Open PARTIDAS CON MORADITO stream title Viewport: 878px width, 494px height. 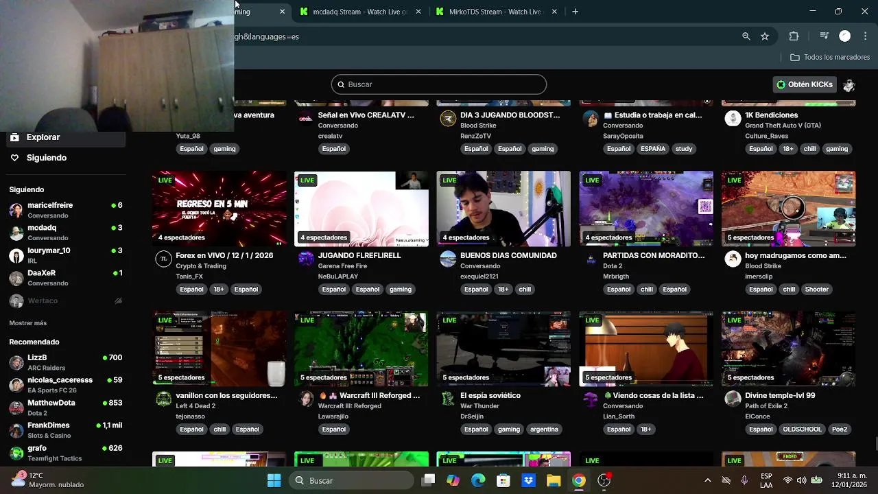pos(654,255)
